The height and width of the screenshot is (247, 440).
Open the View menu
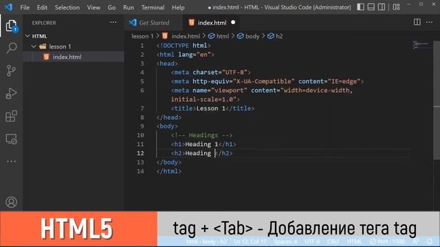pyautogui.click(x=93, y=8)
